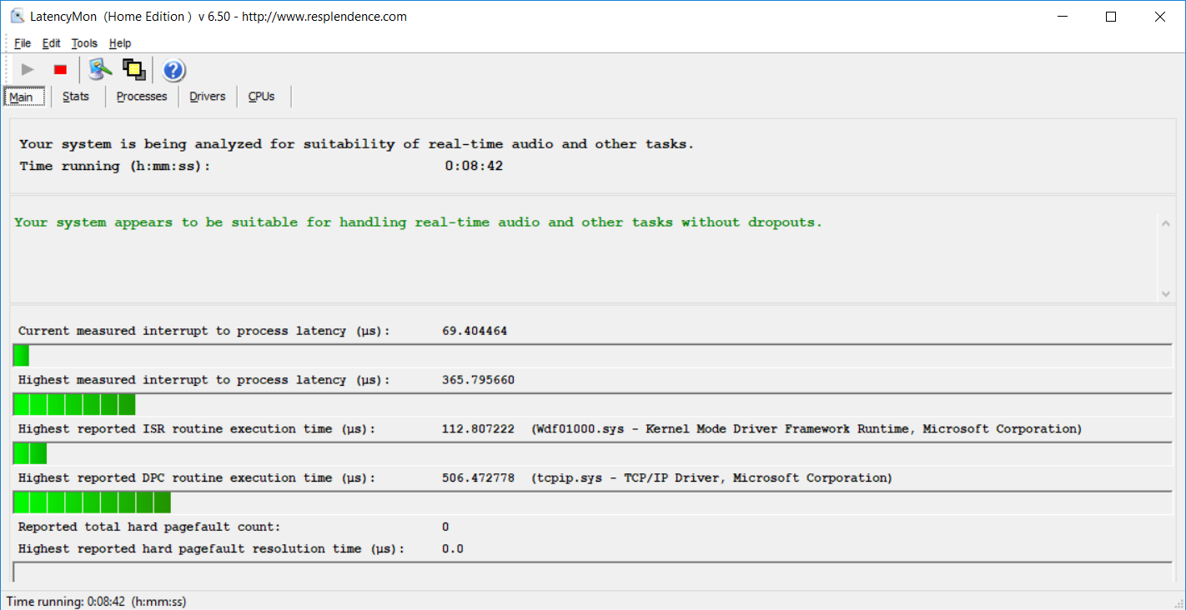Click the status message scrollbar down arrow

pyautogui.click(x=1165, y=293)
